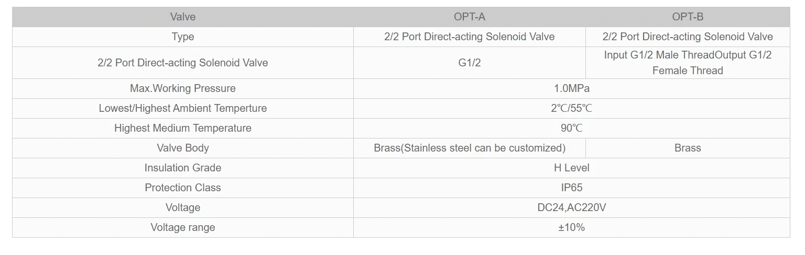This screenshot has width=805, height=255.
Task: Click the Valve Body row label
Action: tap(182, 148)
